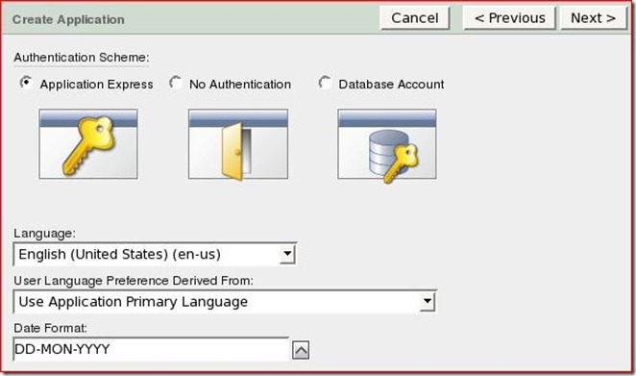Click the 'No Authentication' label
The image size is (636, 376).
[x=240, y=85]
